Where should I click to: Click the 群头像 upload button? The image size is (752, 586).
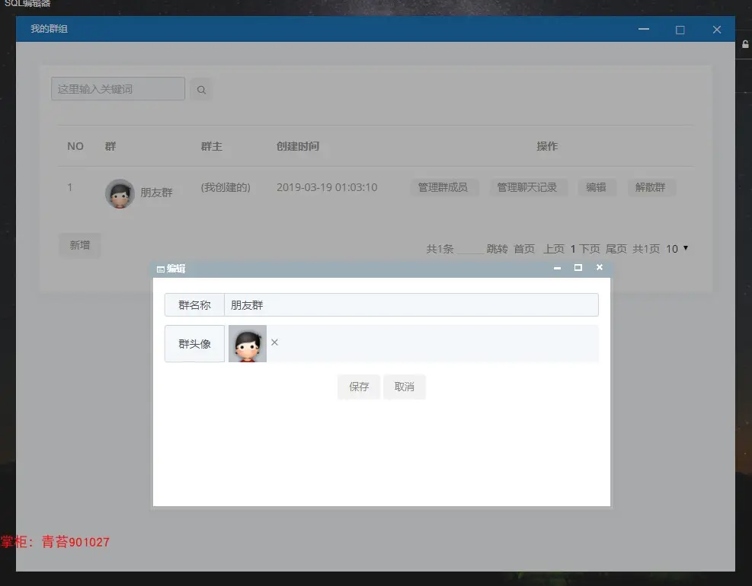pyautogui.click(x=195, y=343)
